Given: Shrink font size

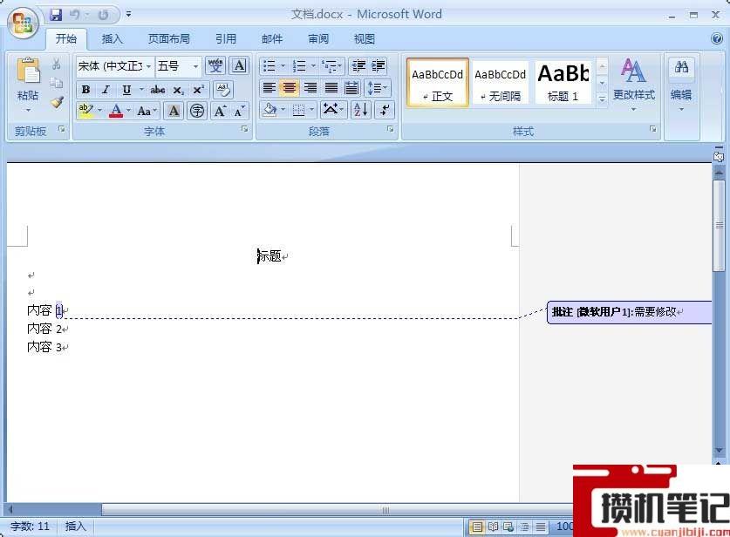Looking at the screenshot, I should click(239, 111).
